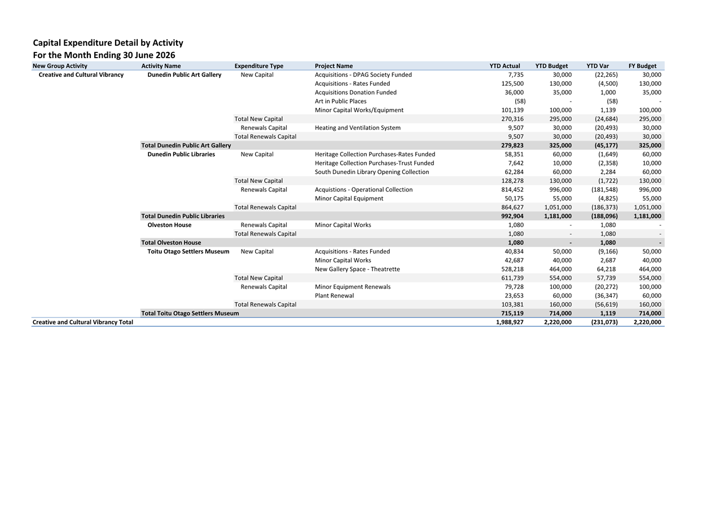Select 'Minor Capital Works/Equipment' project name
The image size is (724, 512).
click(x=359, y=110)
